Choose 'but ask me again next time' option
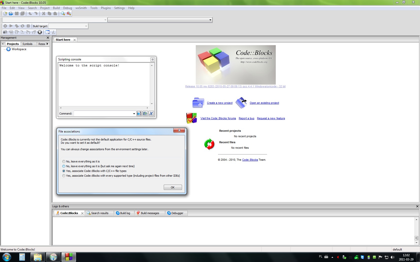The height and width of the screenshot is (262, 420). pos(64,166)
